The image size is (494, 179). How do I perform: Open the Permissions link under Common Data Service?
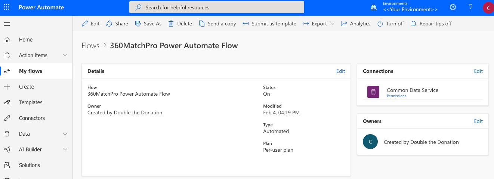click(x=396, y=96)
